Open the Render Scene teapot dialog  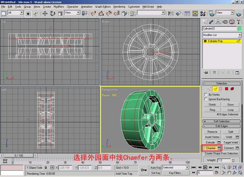click(212, 14)
